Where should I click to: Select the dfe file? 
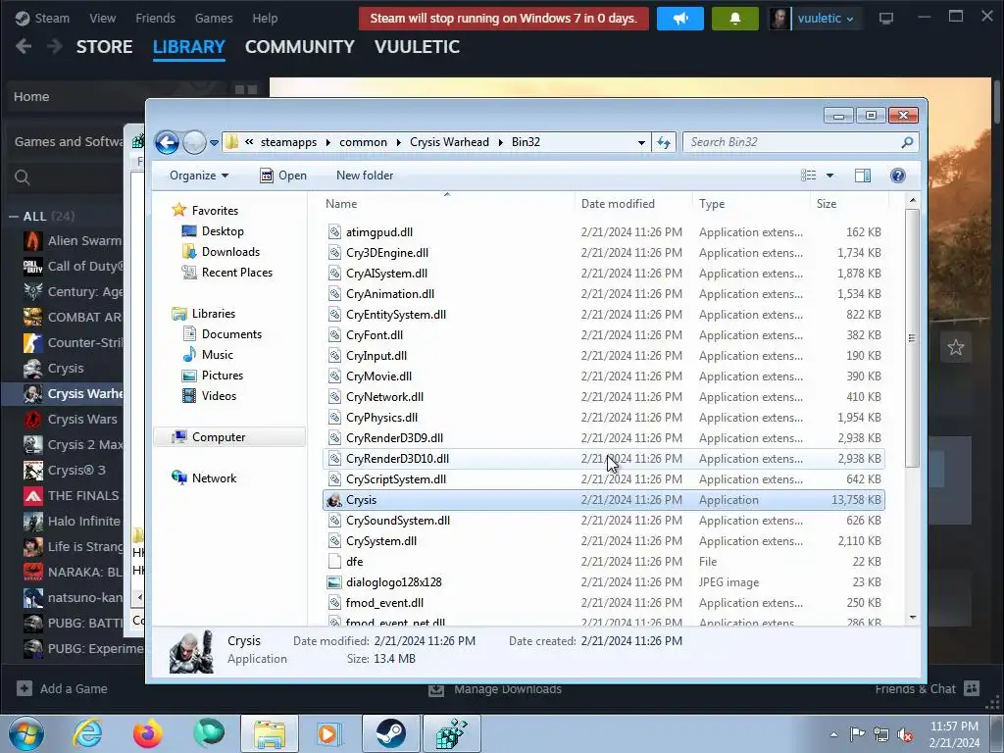click(x=604, y=562)
